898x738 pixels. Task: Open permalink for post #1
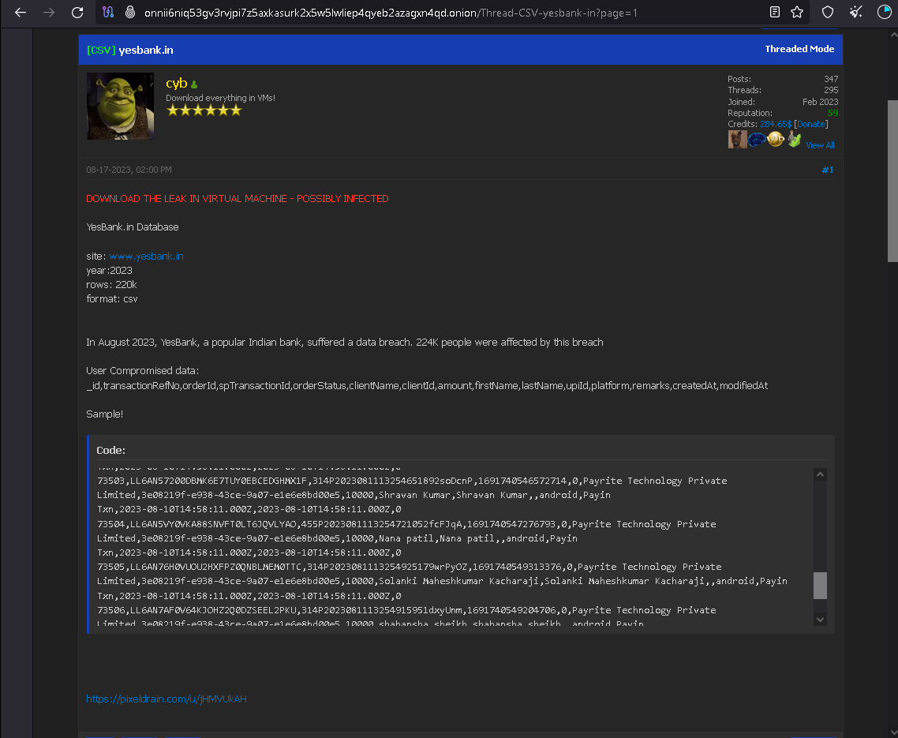click(x=828, y=170)
